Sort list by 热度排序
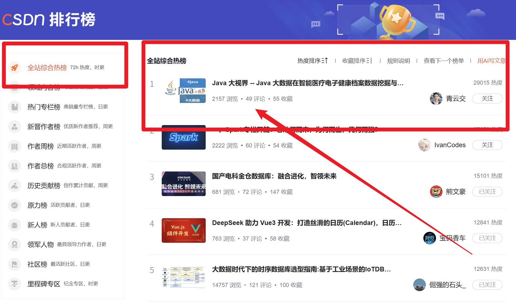The height and width of the screenshot is (302, 516). (312, 61)
